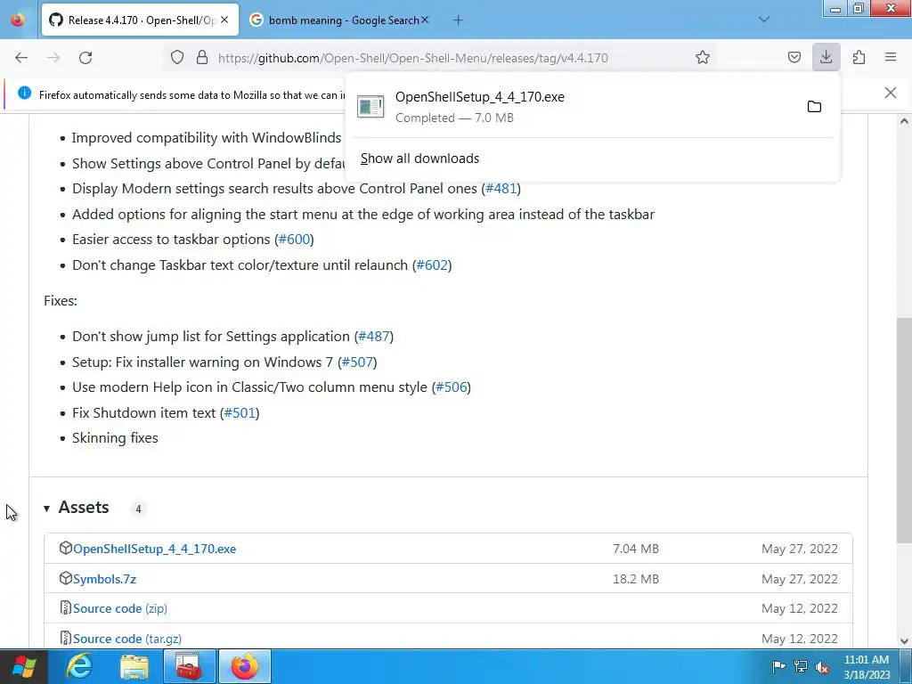Open tracking protection shield icon

[x=177, y=58]
